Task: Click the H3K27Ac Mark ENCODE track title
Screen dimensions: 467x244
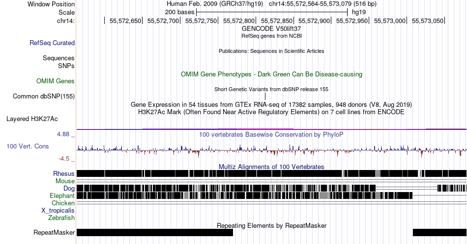Action: 271,112
